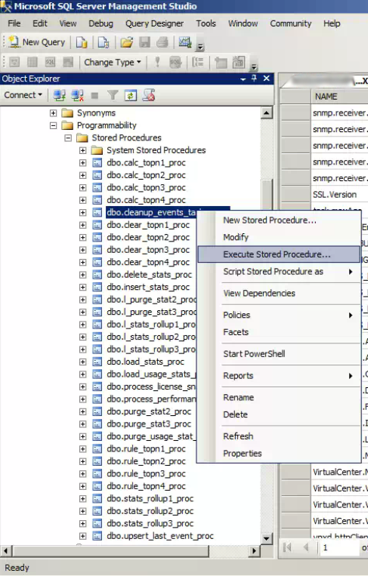The height and width of the screenshot is (576, 368).
Task: Open the Query Designer menu
Action: click(x=154, y=23)
